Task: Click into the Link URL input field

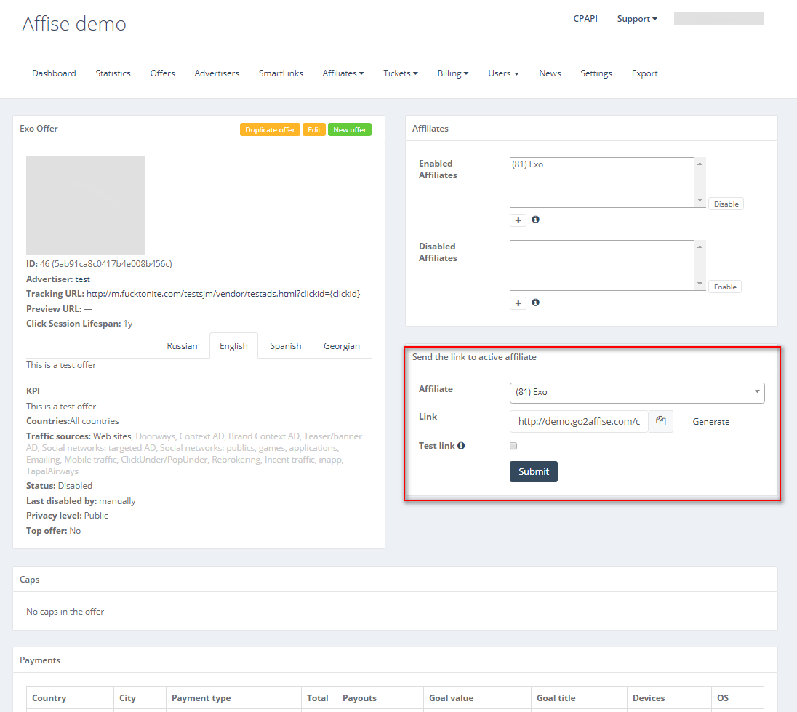Action: pyautogui.click(x=578, y=421)
